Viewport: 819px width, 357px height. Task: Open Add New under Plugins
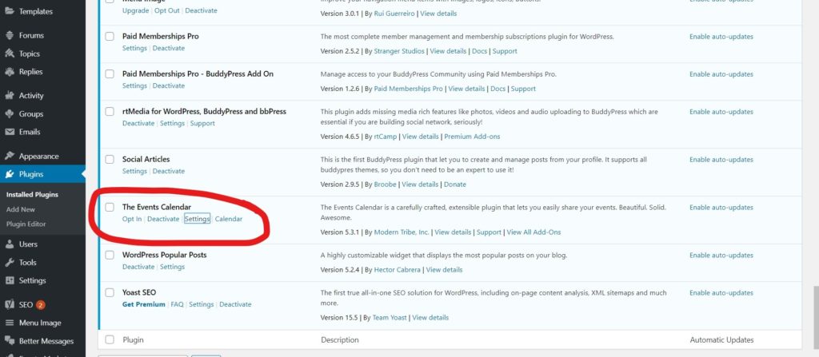[x=21, y=209]
